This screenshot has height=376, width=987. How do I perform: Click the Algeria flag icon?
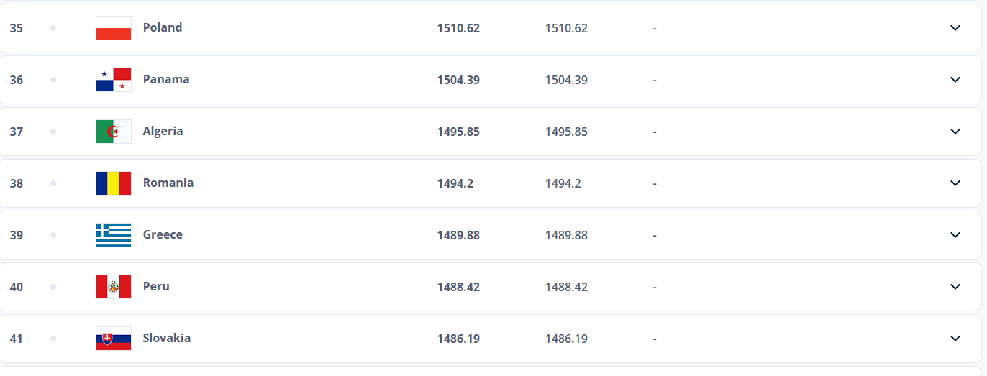[x=114, y=132]
